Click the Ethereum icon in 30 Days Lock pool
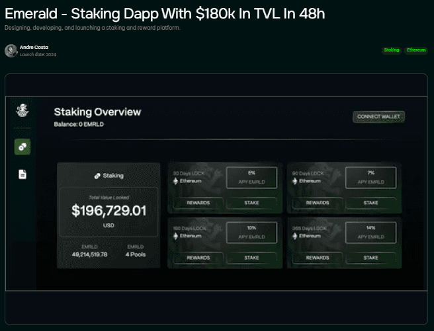434x331 pixels. click(x=175, y=181)
